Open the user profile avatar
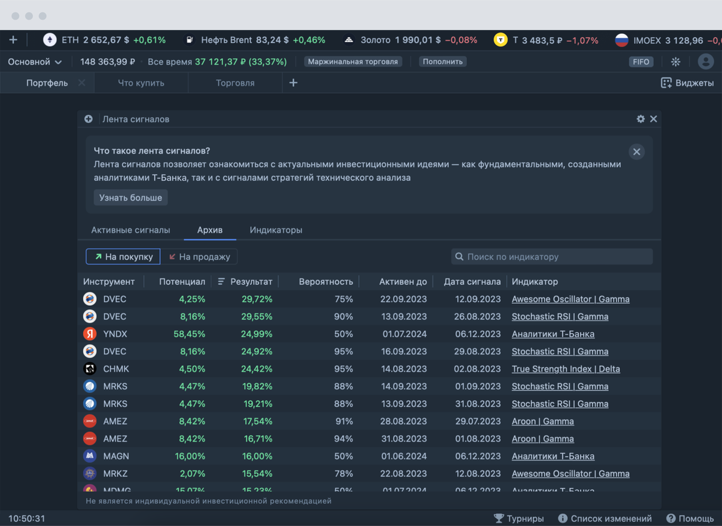 [x=706, y=61]
